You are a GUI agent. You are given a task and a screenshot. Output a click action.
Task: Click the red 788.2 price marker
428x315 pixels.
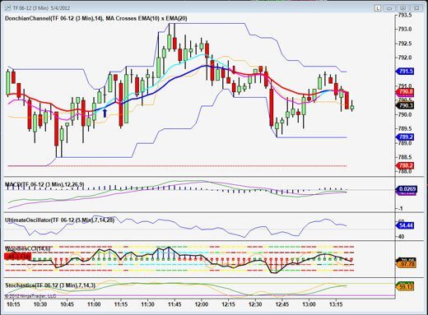(x=405, y=165)
